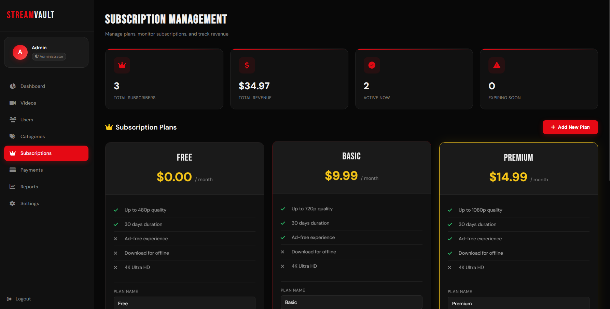Click the Admin avatar circle
610x309 pixels.
[x=20, y=52]
